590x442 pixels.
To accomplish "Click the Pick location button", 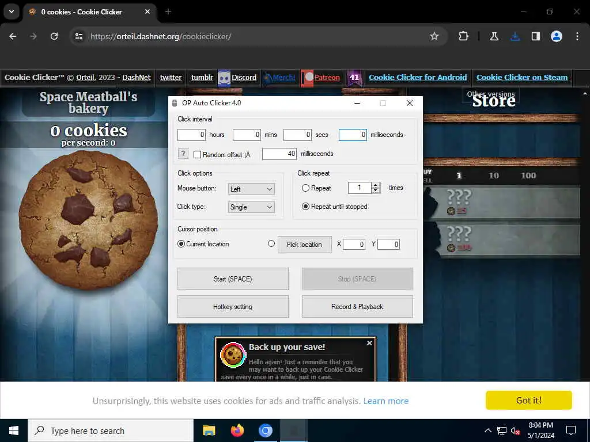I will pyautogui.click(x=304, y=244).
